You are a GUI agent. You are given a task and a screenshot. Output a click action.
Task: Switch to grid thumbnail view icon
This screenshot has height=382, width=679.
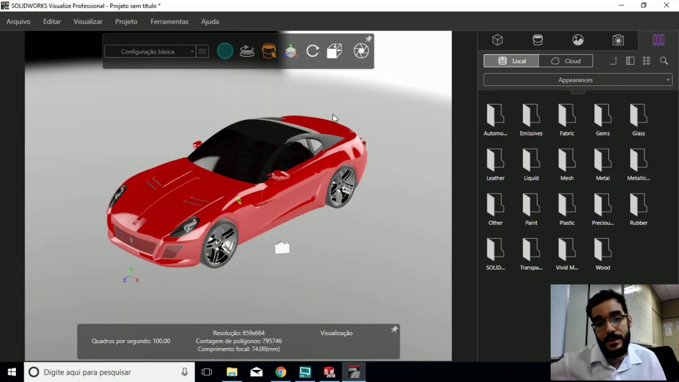(x=647, y=61)
